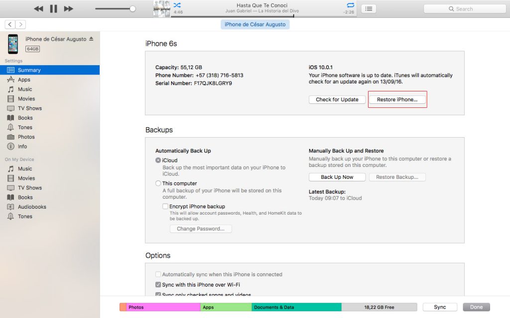
Task: Click the Sync button
Action: pyautogui.click(x=440, y=307)
